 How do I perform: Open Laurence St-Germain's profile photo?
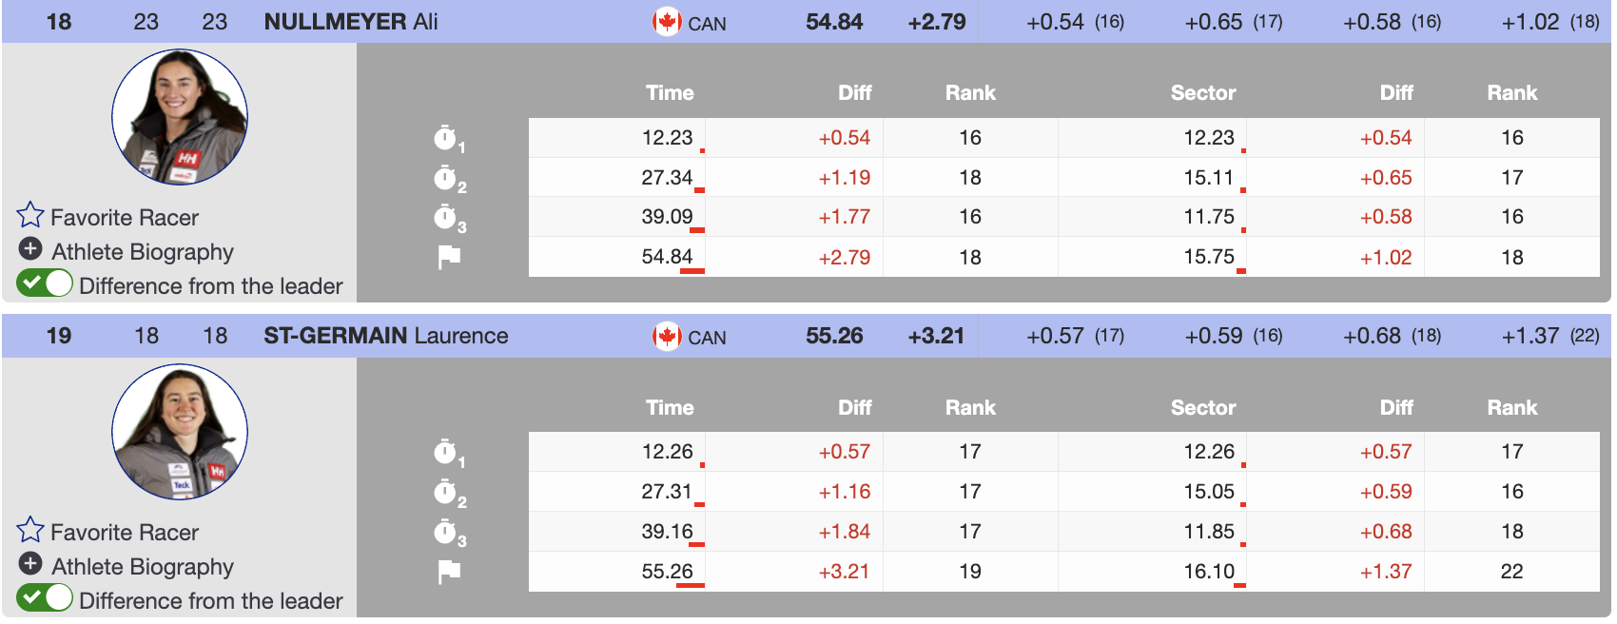tap(180, 432)
